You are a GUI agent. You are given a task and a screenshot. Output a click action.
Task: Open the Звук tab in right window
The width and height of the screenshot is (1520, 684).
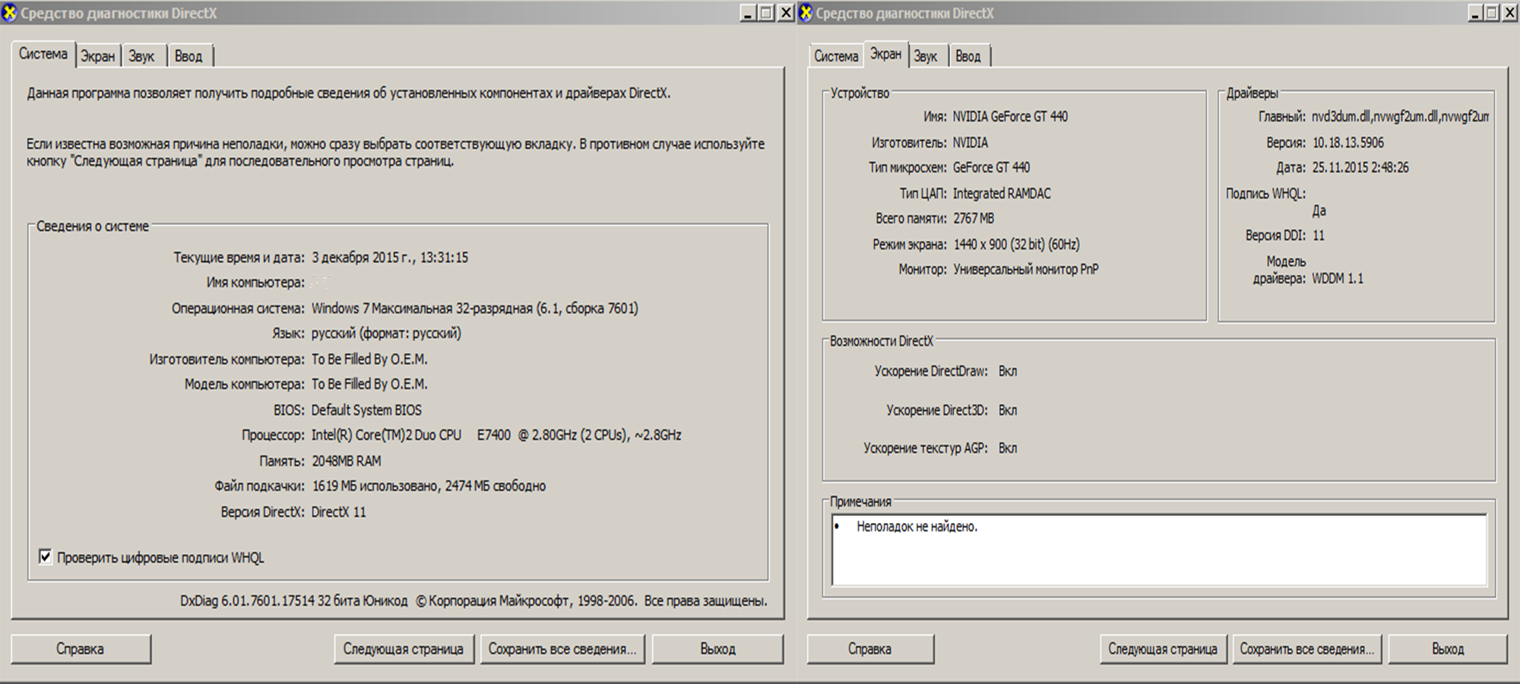pos(926,56)
